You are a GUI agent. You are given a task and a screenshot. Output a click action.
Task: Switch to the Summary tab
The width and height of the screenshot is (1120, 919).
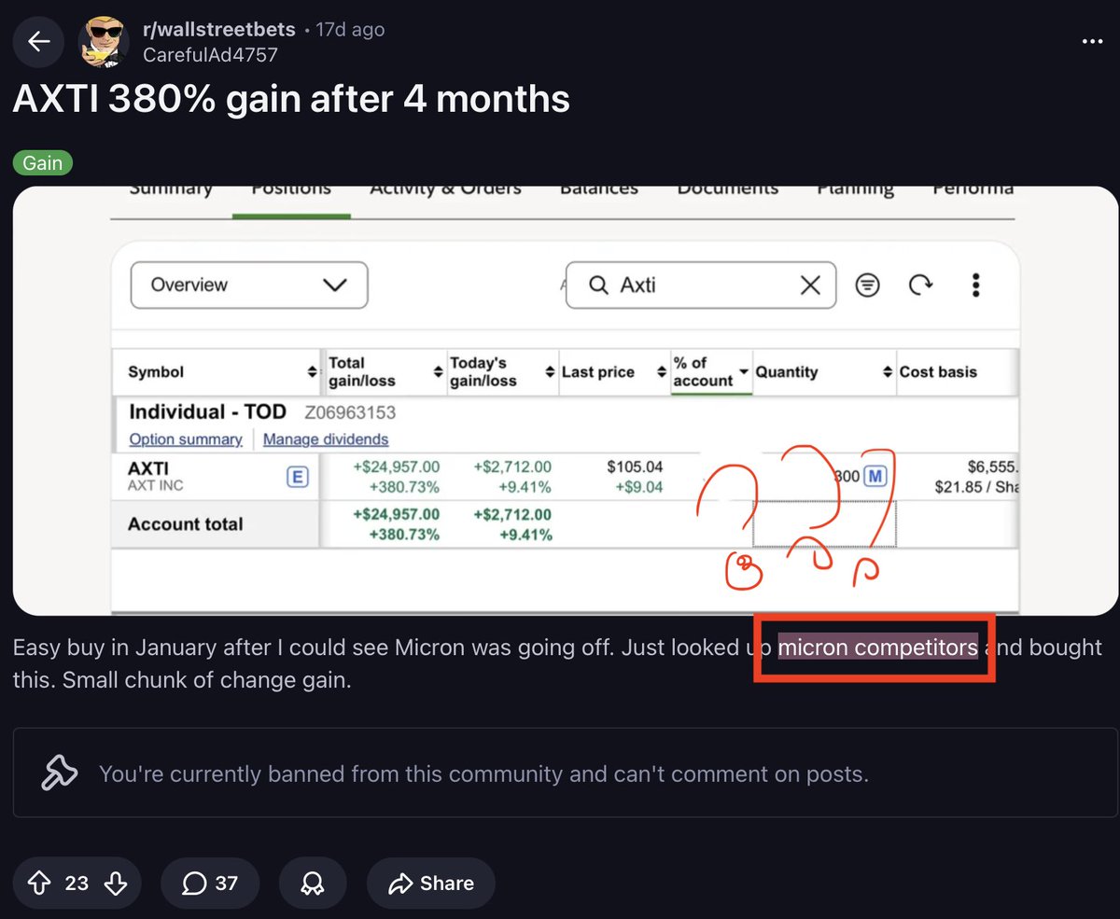171,191
